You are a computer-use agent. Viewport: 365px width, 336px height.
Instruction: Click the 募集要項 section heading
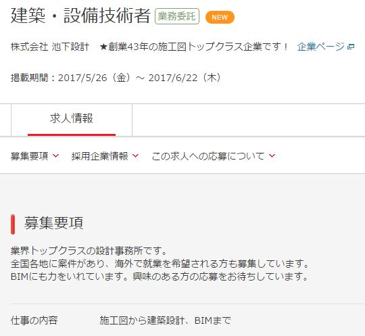[x=54, y=223]
